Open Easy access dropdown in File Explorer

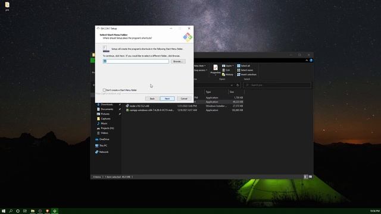pyautogui.click(x=201, y=70)
